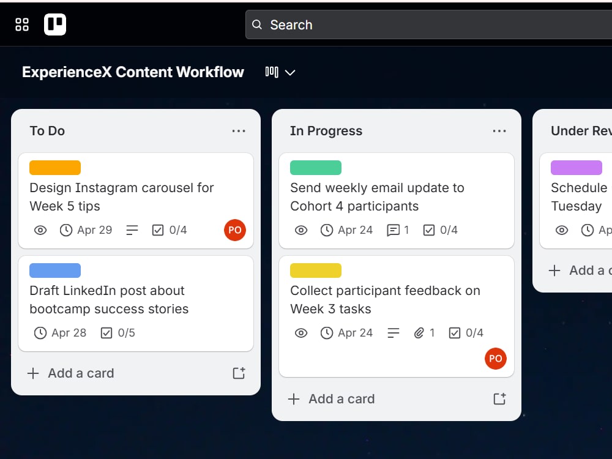Toggle watch eye on weekly email card
612x459 pixels.
301,230
